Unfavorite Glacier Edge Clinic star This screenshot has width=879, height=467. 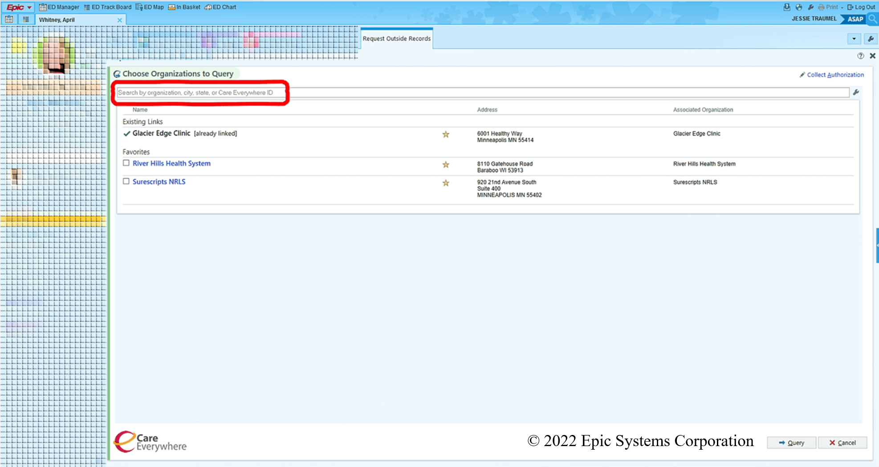tap(446, 134)
